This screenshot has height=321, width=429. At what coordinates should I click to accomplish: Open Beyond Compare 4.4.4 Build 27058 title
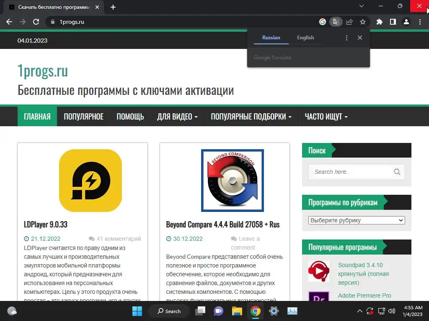(223, 224)
